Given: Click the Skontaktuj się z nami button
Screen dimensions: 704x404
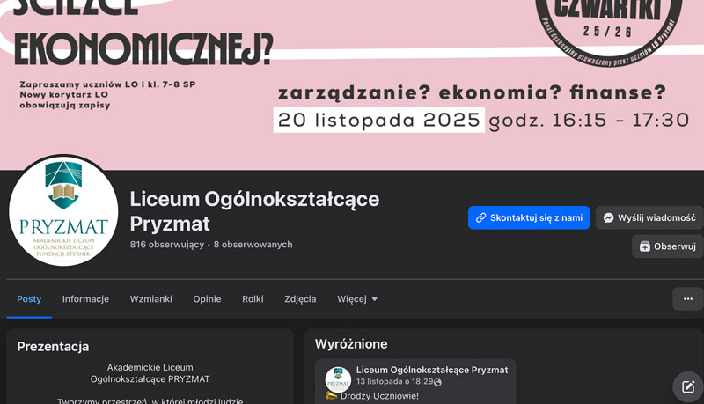Looking at the screenshot, I should (529, 217).
